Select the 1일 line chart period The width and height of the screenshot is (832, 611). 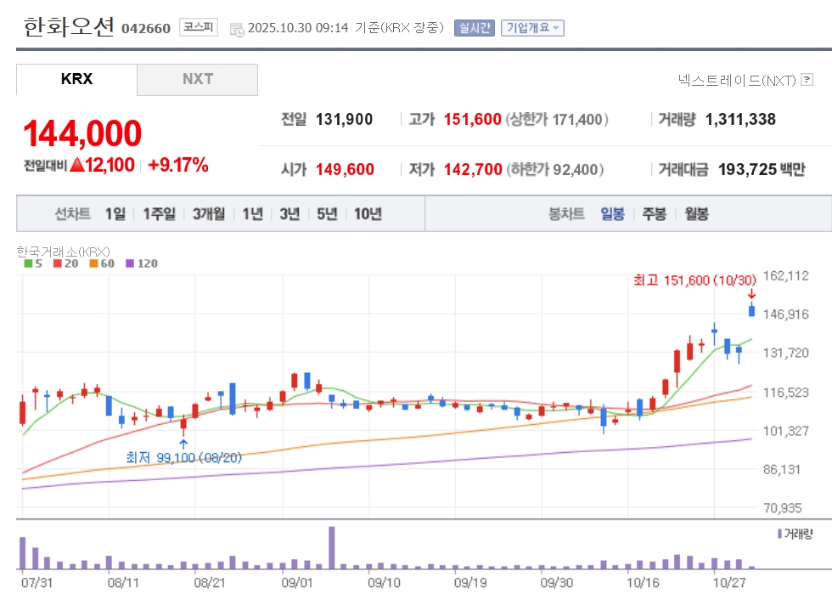[x=115, y=213]
